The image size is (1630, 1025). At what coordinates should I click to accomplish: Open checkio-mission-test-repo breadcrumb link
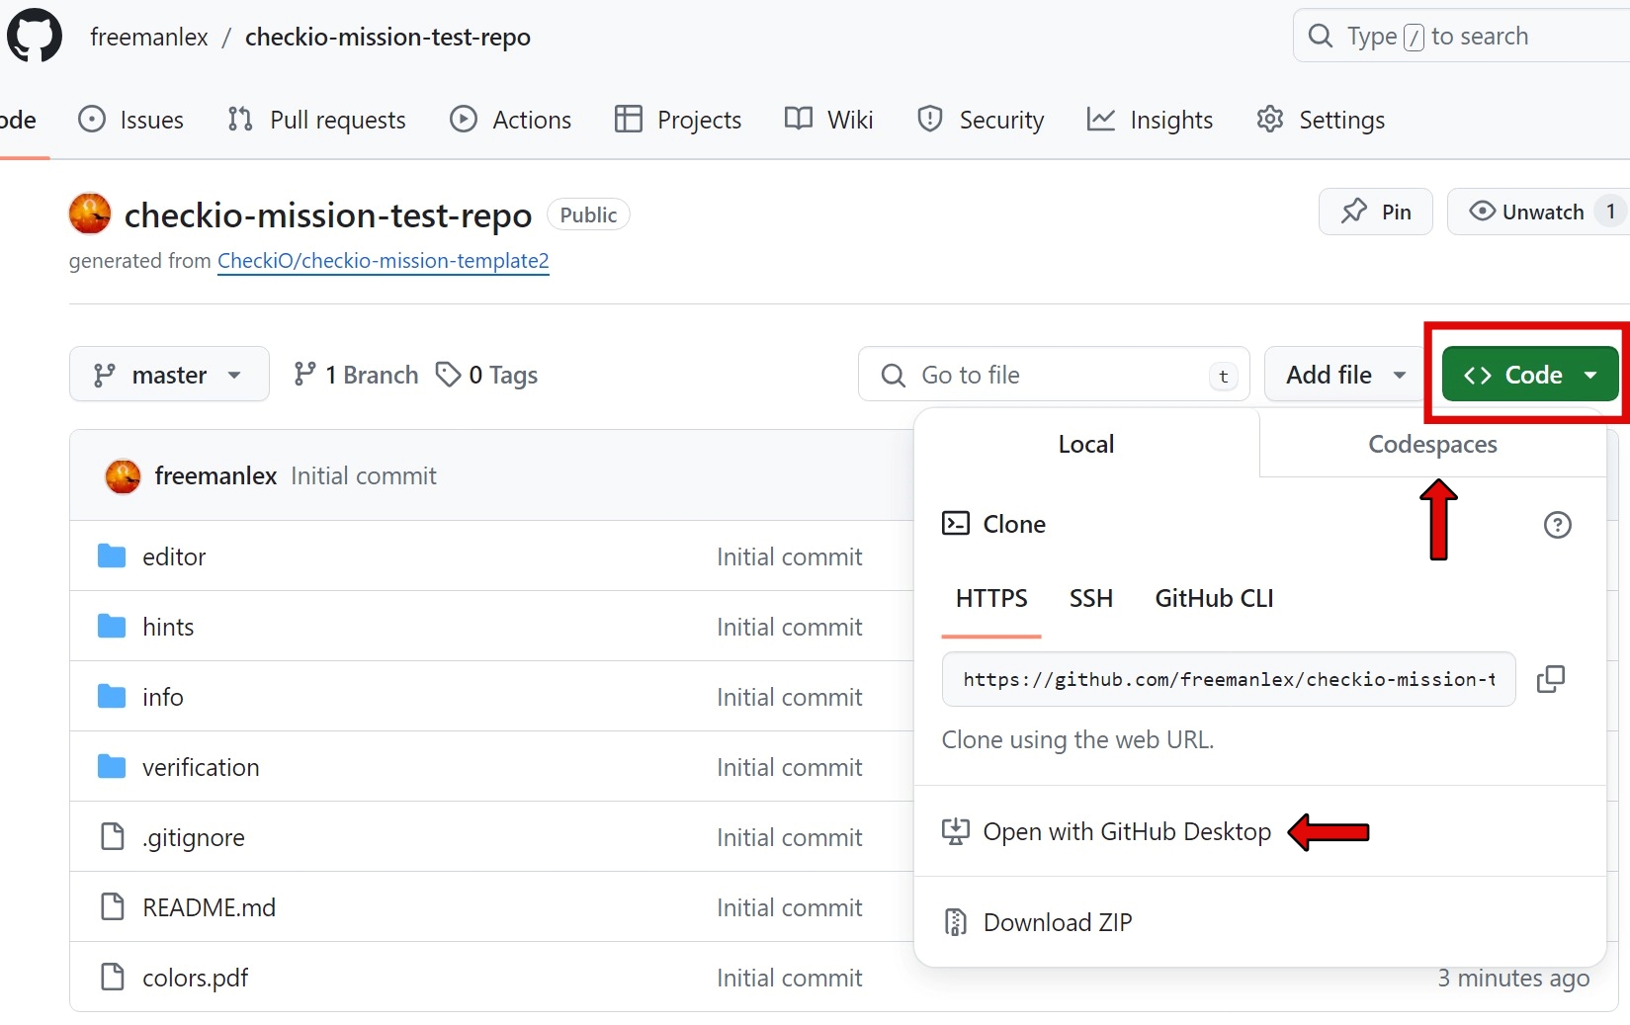(387, 37)
